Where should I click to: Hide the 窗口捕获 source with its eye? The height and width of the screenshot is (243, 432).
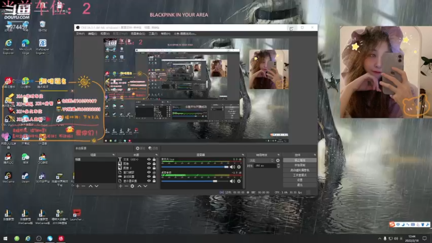[x=149, y=172]
